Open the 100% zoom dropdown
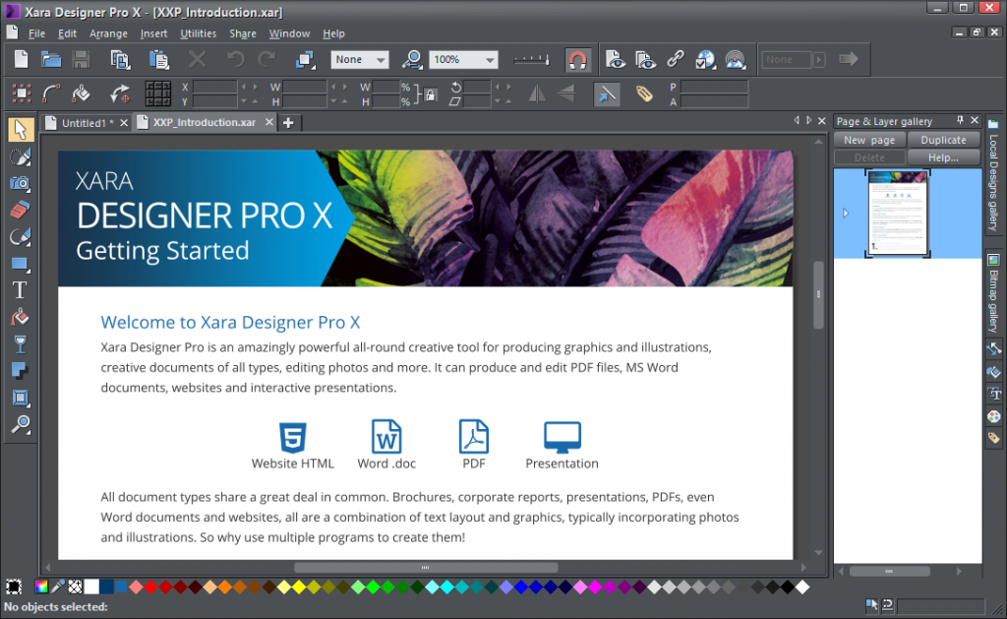The width and height of the screenshot is (1007, 619). click(x=463, y=60)
